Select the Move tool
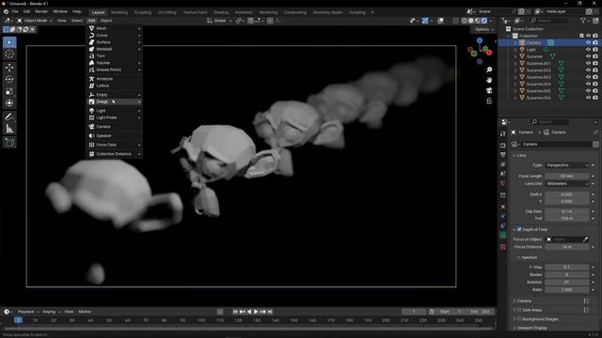 (9, 68)
